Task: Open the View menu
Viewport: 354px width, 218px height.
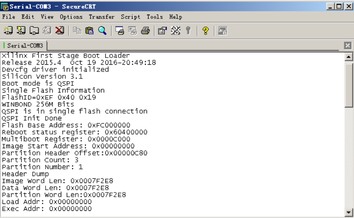Action: tap(47, 17)
